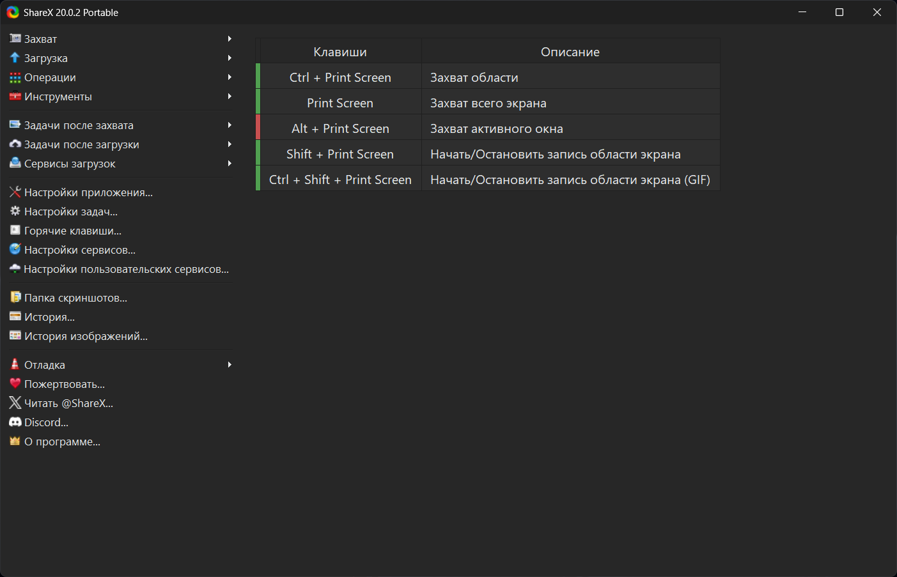Click the traffic cone Отладка icon
This screenshot has height=577, width=897.
(15, 365)
